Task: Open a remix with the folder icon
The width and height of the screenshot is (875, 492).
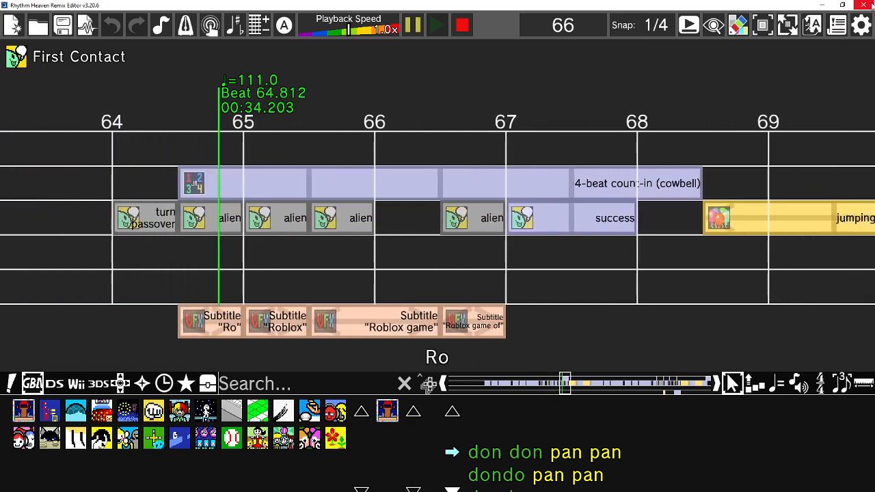Action: coord(38,26)
